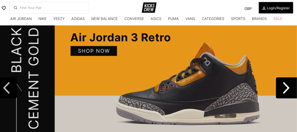Expand the Brands menu

point(259,19)
